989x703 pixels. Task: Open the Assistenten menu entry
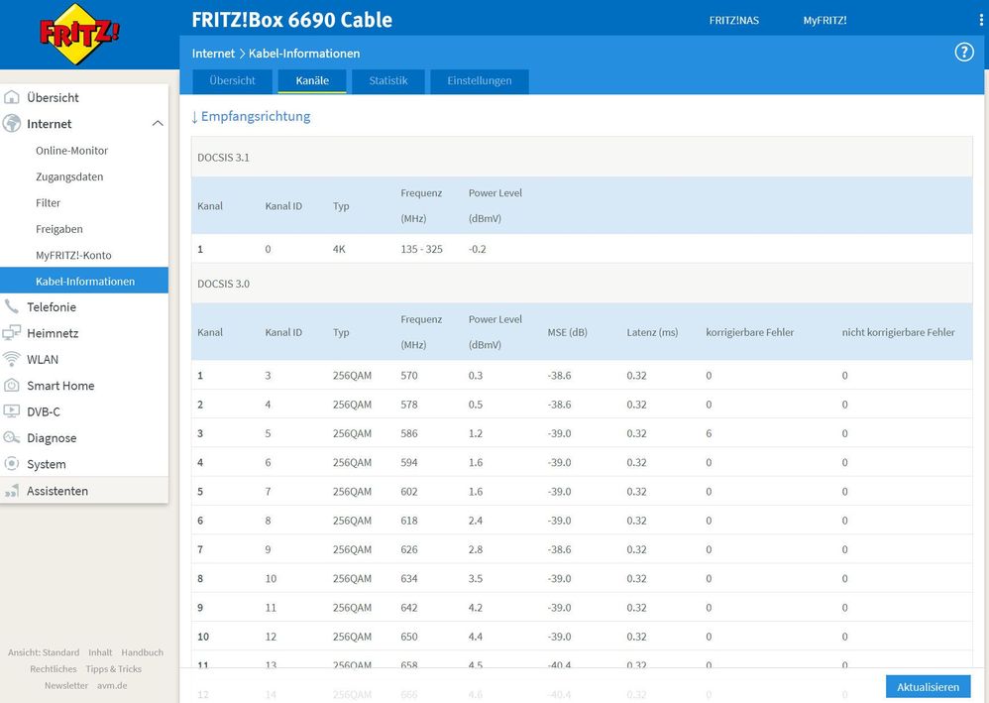pos(56,491)
